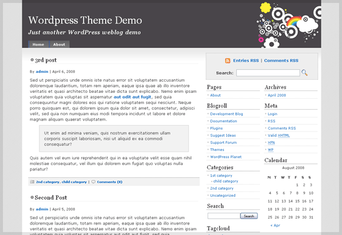Open XFN link under Meta
Image resolution: width=342 pixels, height=235 pixels.
271,143
